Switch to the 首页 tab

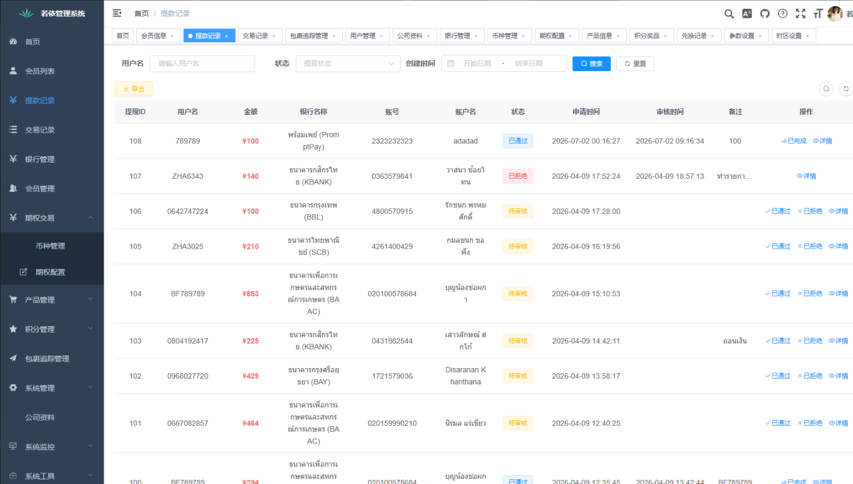click(123, 36)
